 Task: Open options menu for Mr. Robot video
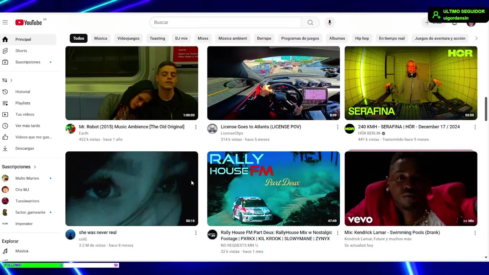[x=196, y=127]
